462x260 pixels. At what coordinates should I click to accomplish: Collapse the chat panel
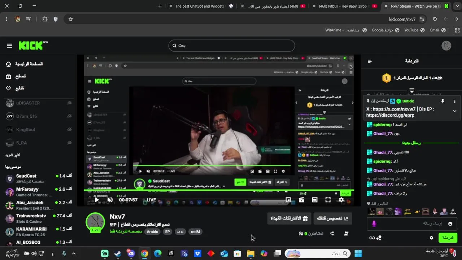pos(370,61)
